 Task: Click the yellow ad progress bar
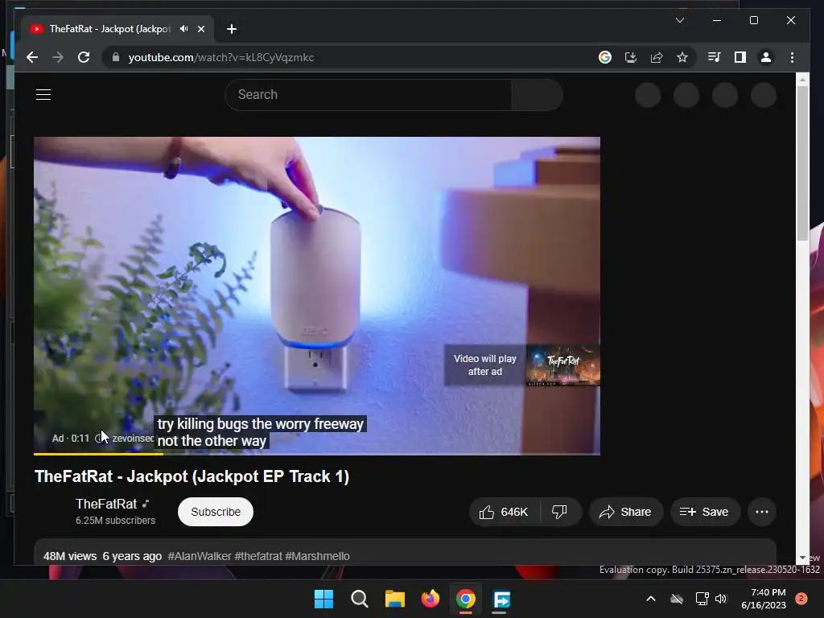point(98,454)
